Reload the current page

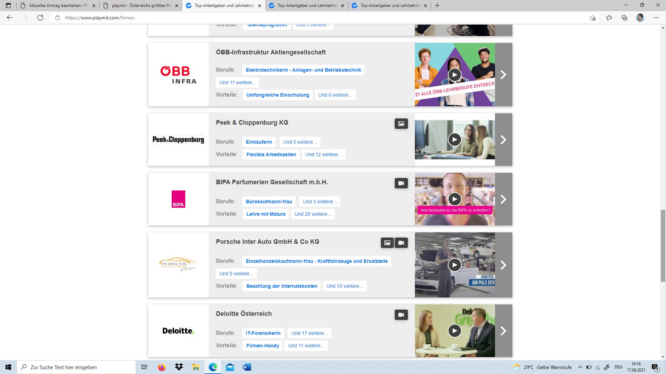click(x=40, y=18)
